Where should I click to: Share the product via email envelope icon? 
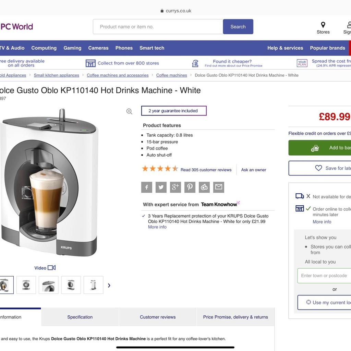218,187
